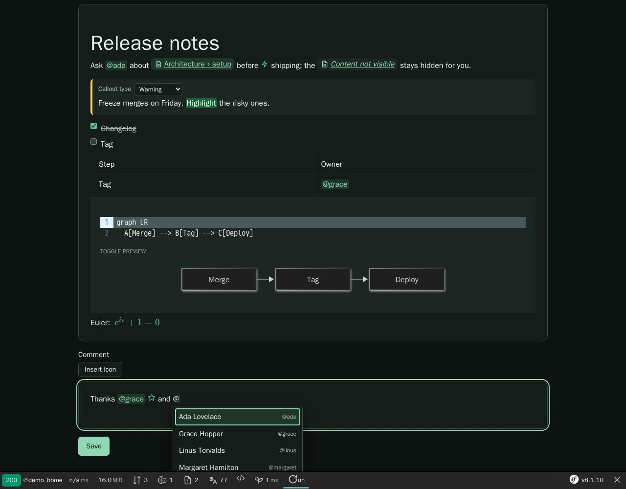Viewport: 626px width, 489px height.
Task: Click the @grace mention in Owner column
Action: [335, 184]
